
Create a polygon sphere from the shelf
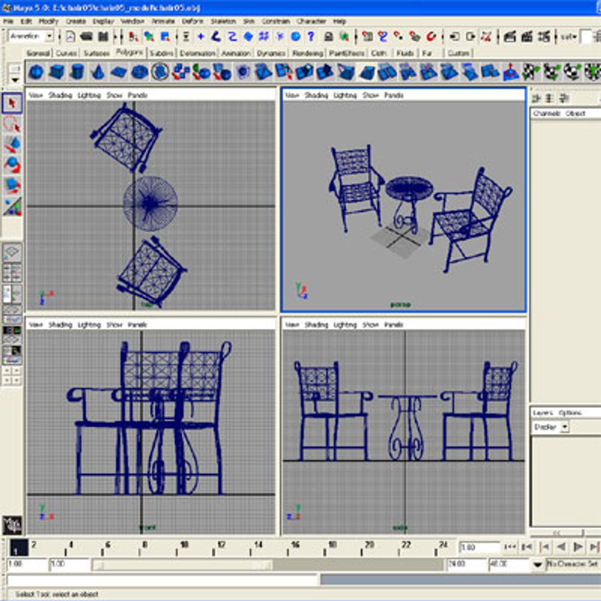[36, 72]
